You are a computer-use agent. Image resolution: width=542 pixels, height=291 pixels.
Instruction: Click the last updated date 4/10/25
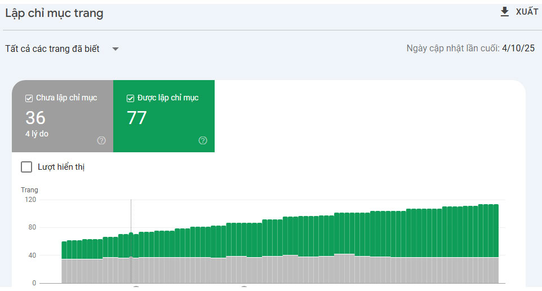click(x=518, y=48)
